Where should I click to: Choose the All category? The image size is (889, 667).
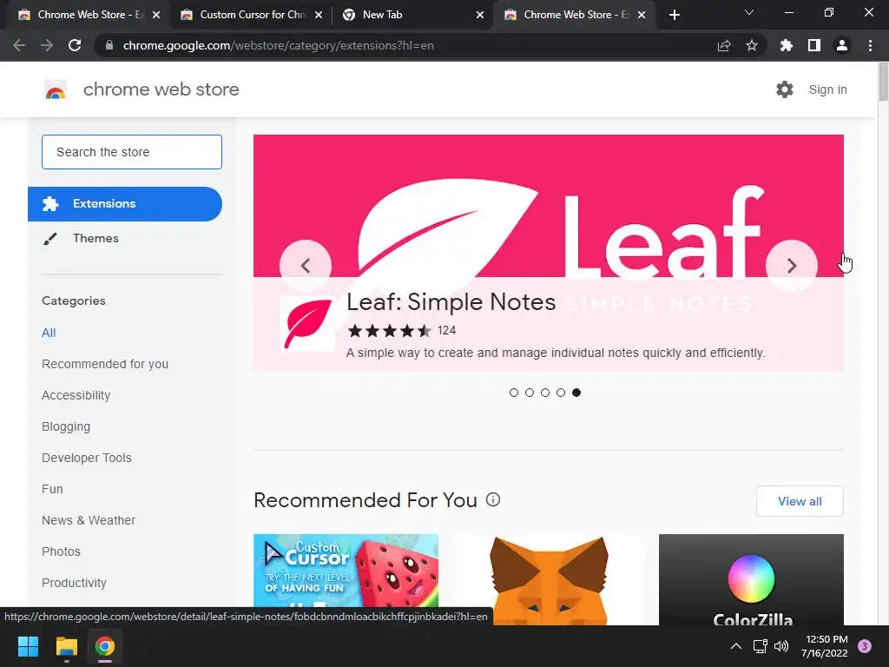coord(49,333)
